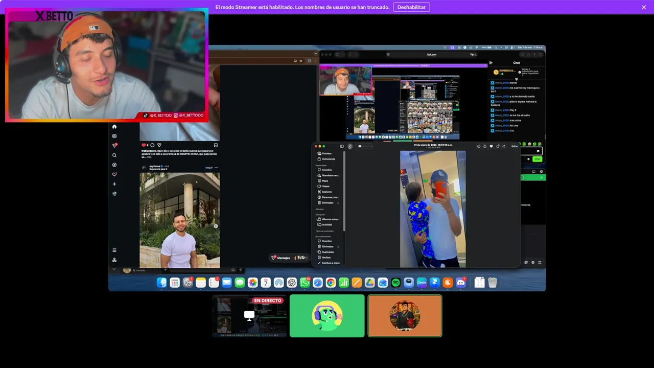Open Discord from the Dock
This screenshot has height=368, width=654.
coord(461,283)
